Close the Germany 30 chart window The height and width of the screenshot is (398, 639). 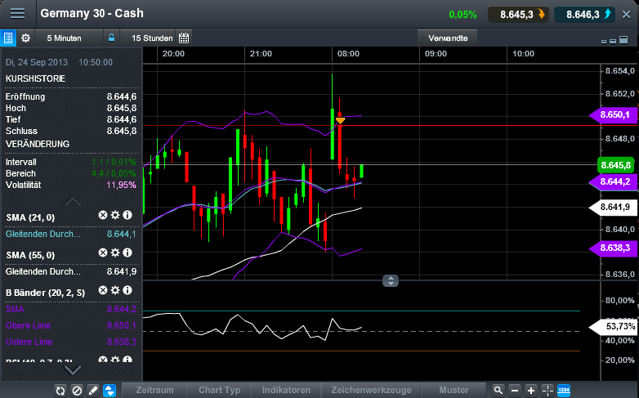627,15
